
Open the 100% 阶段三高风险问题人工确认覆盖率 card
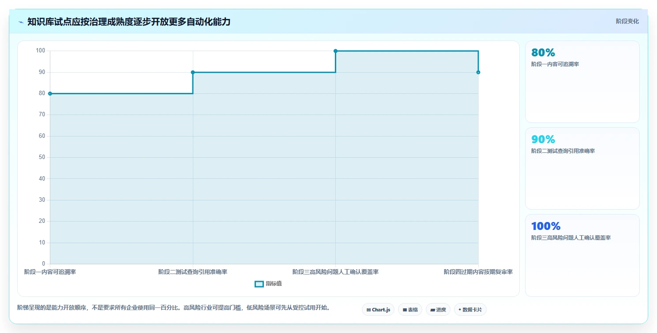582,255
